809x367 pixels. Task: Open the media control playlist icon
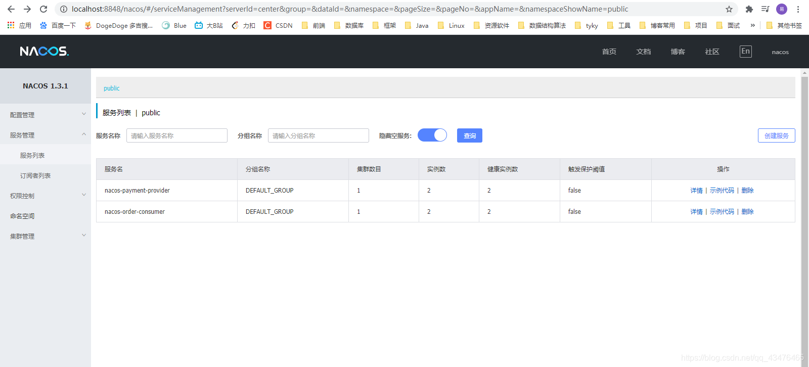(x=766, y=9)
